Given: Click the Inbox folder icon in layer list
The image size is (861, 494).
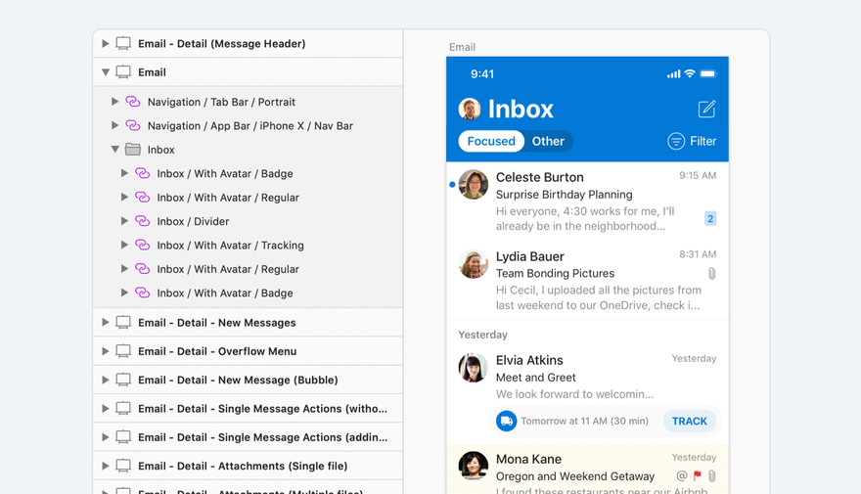Looking at the screenshot, I should pos(133,150).
